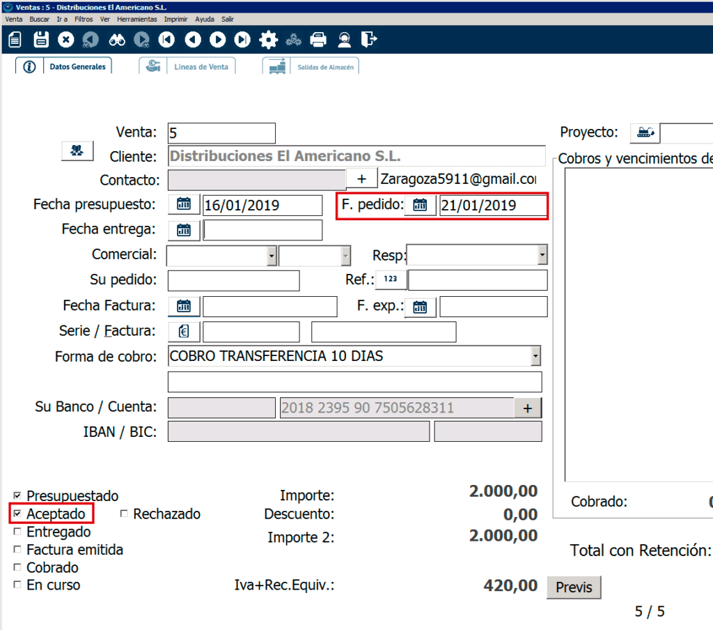The width and height of the screenshot is (713, 630).
Task: Click into the Su pedido input field
Action: [x=233, y=280]
